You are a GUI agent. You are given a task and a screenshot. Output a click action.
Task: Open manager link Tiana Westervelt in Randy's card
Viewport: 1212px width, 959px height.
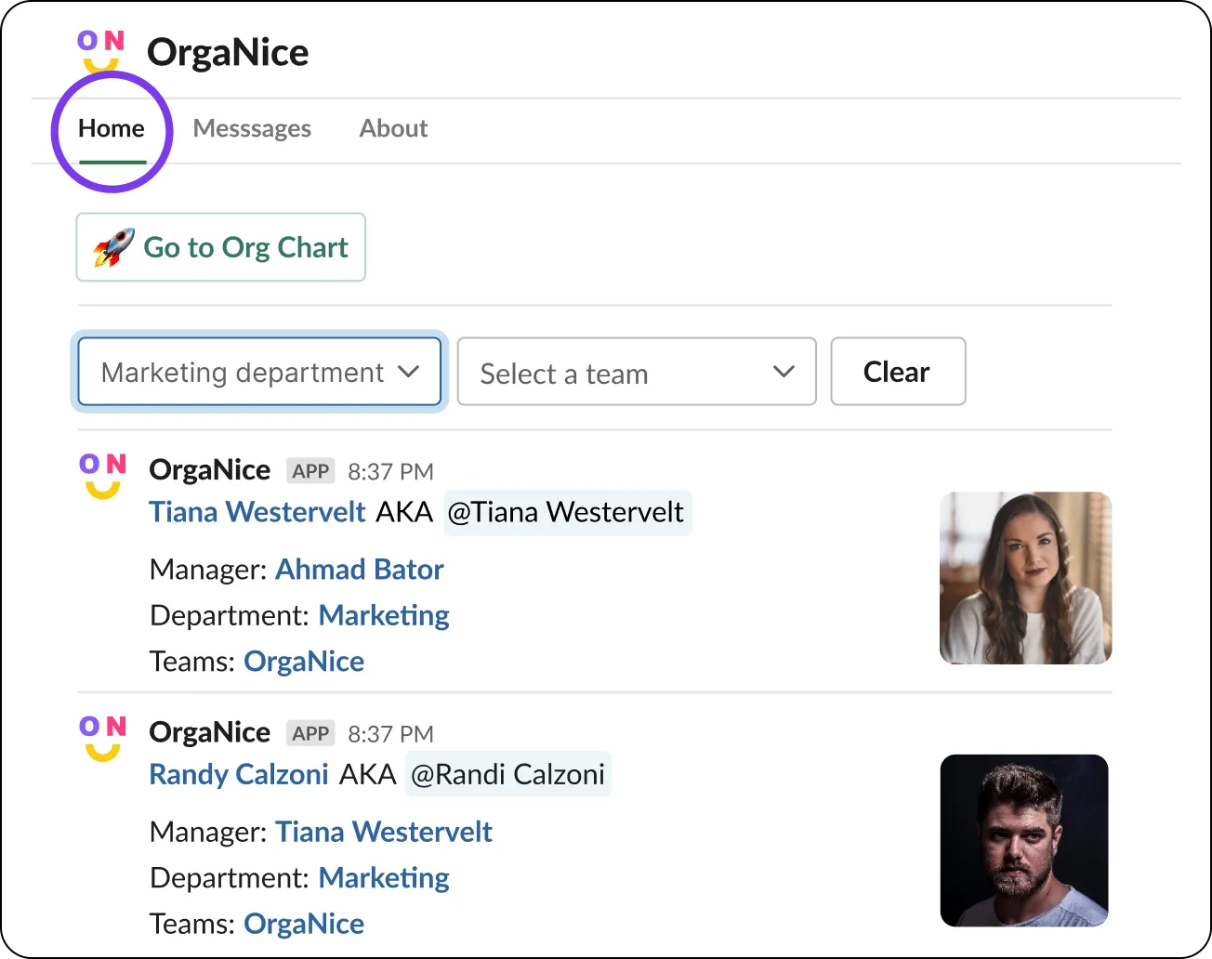click(x=384, y=832)
